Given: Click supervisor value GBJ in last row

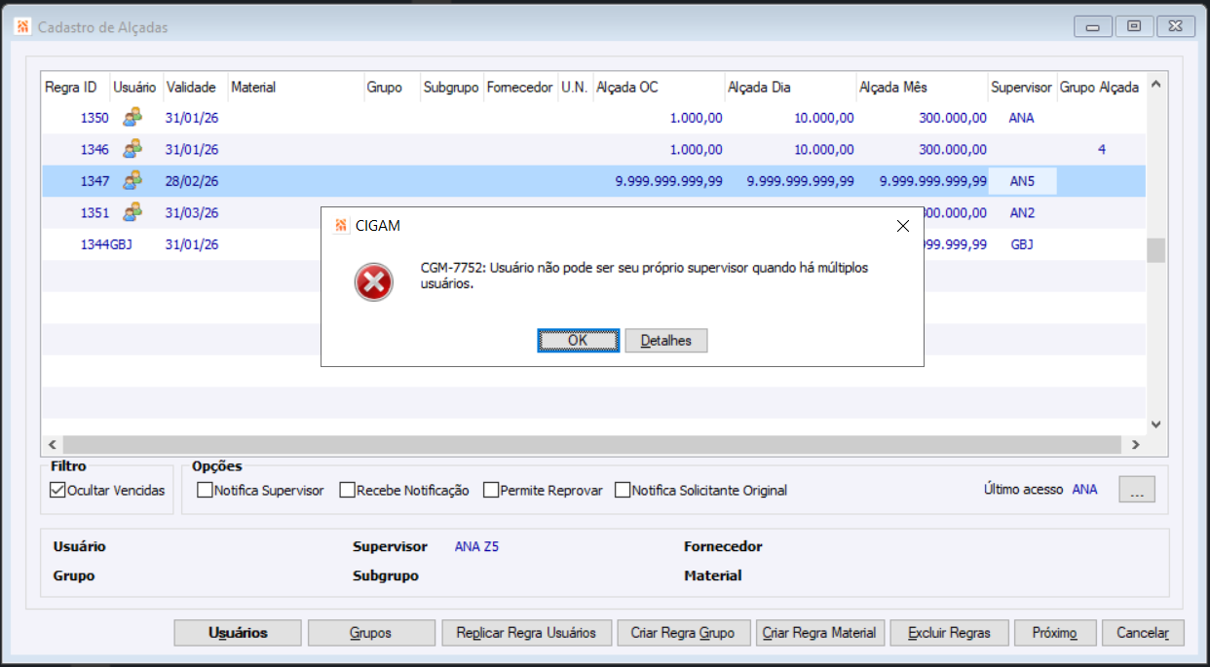Looking at the screenshot, I should (1022, 244).
